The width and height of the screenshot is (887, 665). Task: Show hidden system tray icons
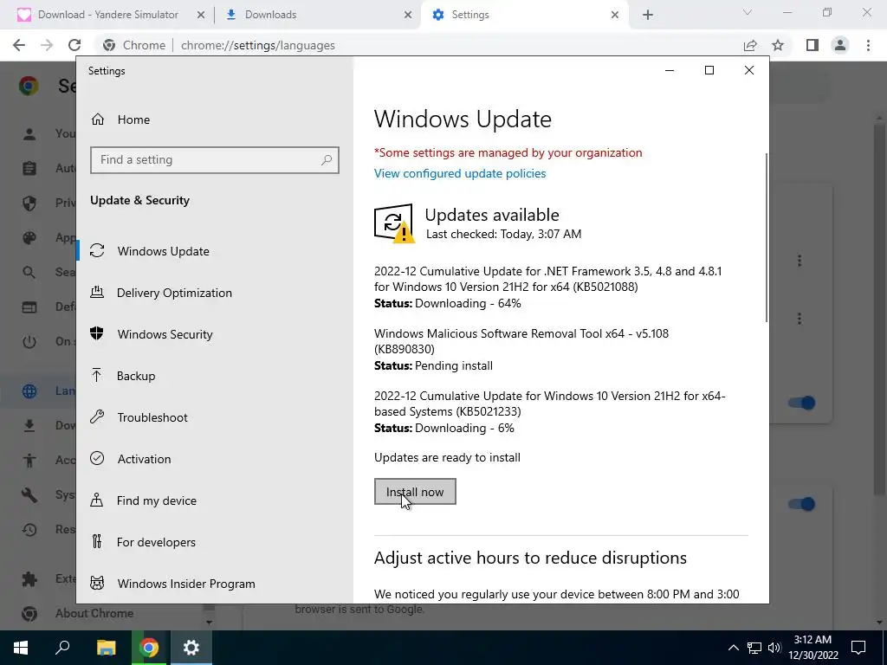(x=733, y=648)
